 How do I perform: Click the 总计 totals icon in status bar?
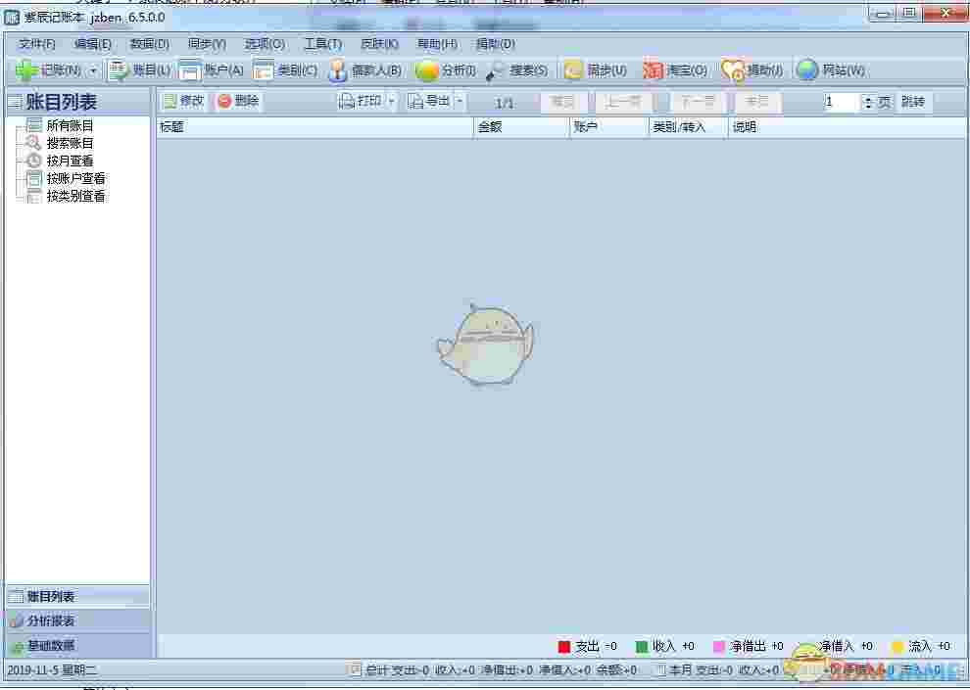click(x=354, y=669)
